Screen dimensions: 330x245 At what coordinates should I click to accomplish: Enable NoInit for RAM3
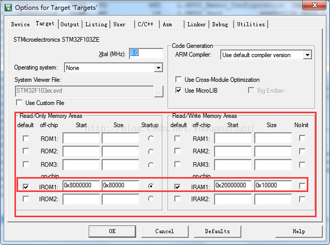tap(302, 165)
